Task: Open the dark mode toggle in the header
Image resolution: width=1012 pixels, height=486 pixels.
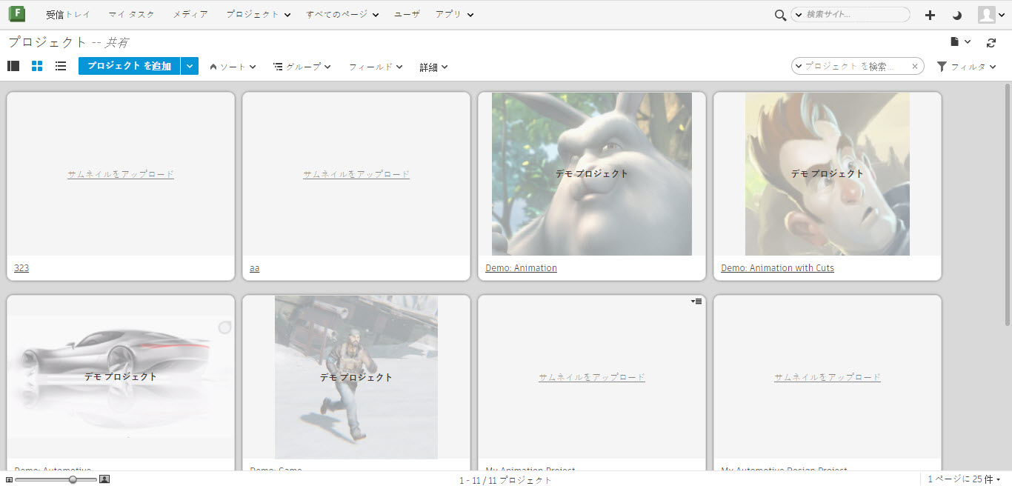Action: [x=956, y=14]
